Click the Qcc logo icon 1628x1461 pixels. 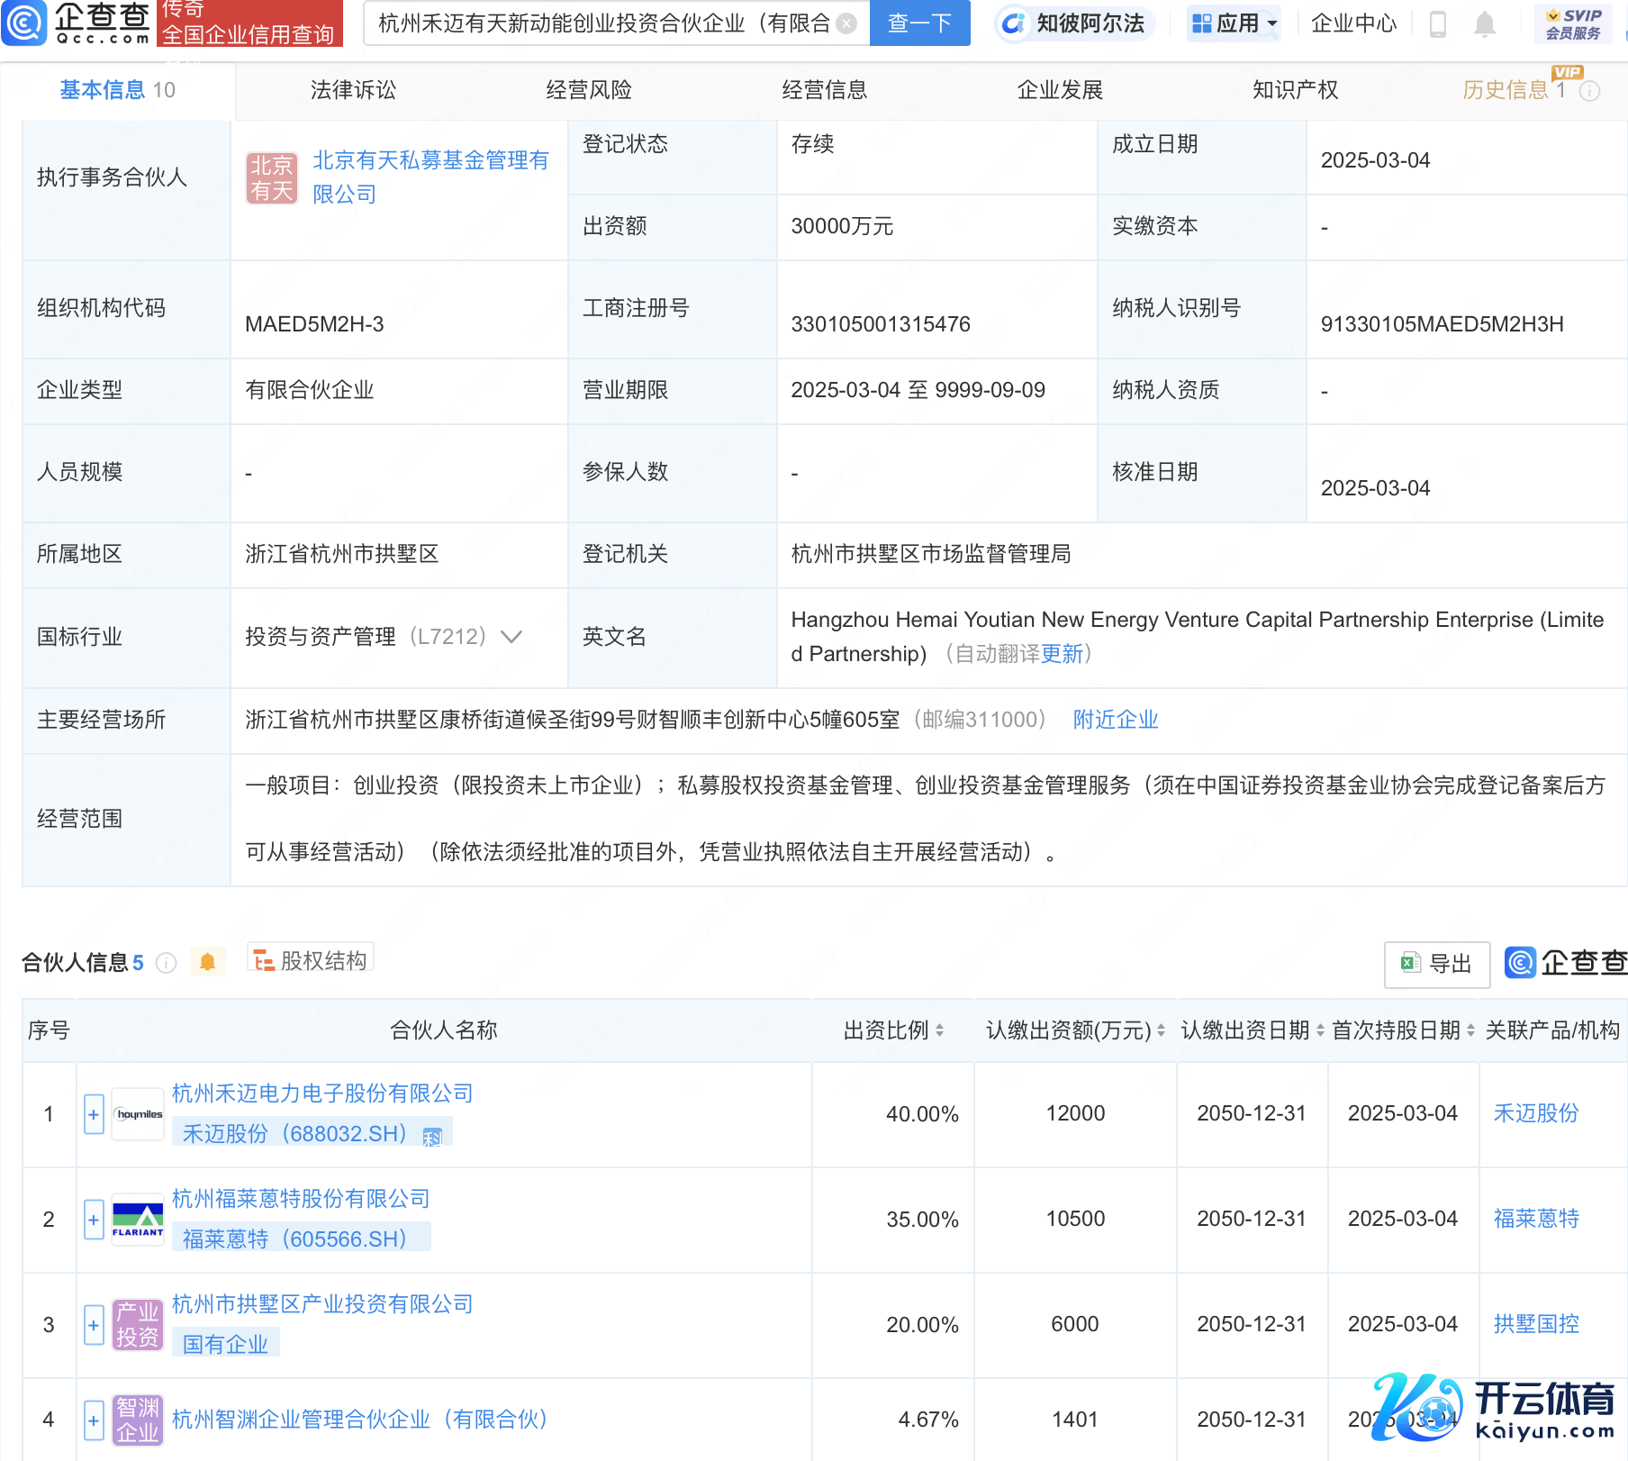click(24, 23)
